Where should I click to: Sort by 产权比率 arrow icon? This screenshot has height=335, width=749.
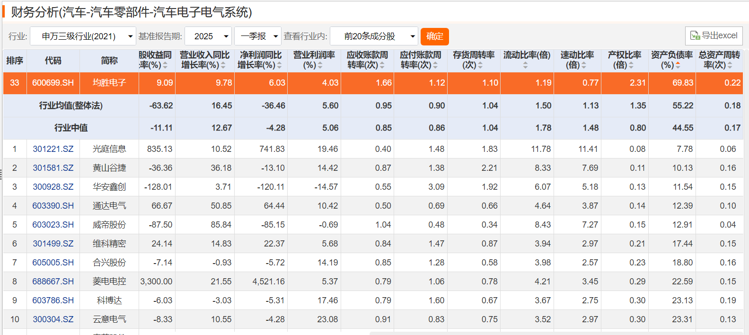tap(631, 65)
